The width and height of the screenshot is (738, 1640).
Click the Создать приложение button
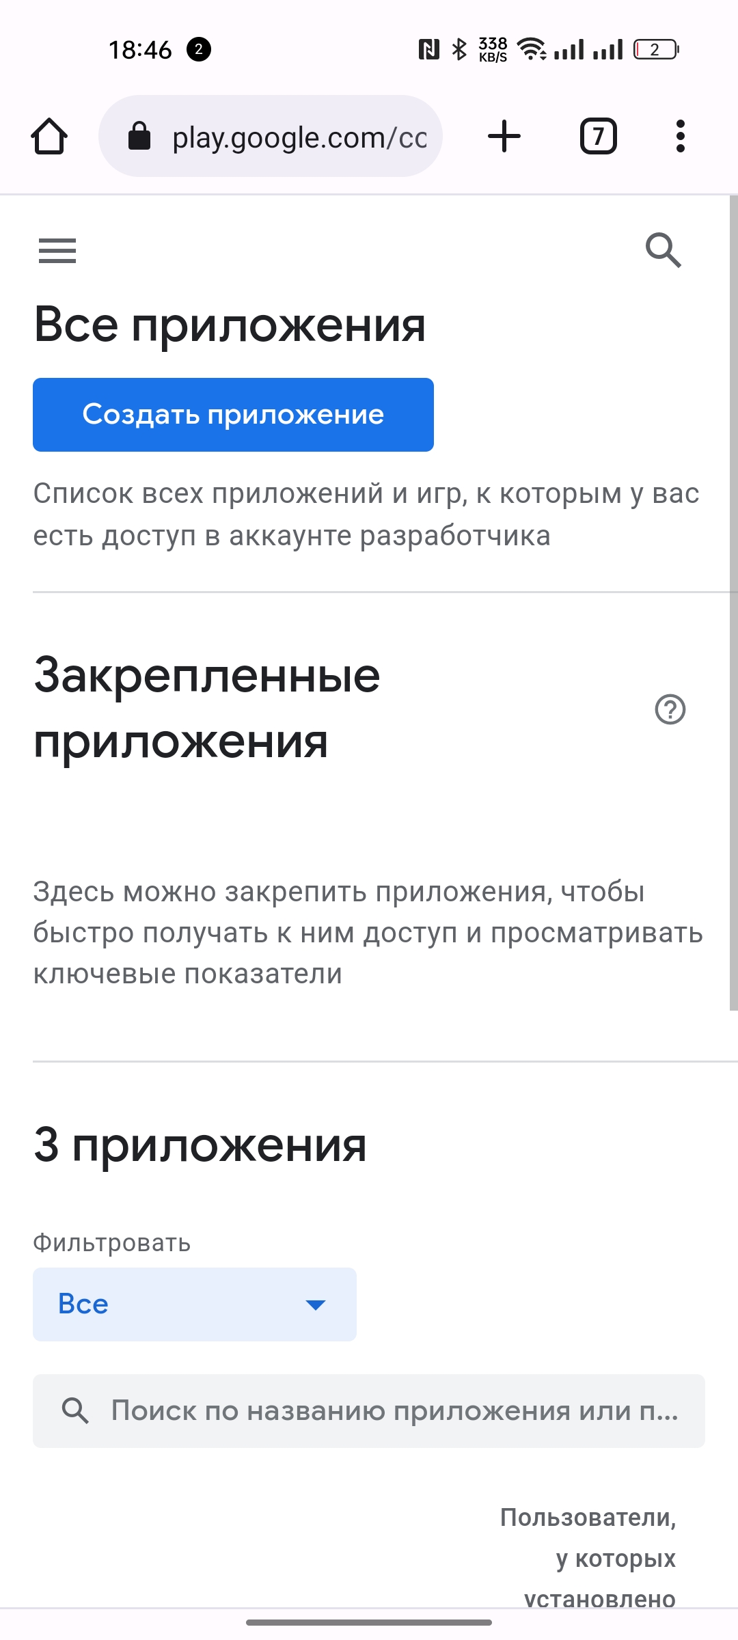pyautogui.click(x=233, y=415)
